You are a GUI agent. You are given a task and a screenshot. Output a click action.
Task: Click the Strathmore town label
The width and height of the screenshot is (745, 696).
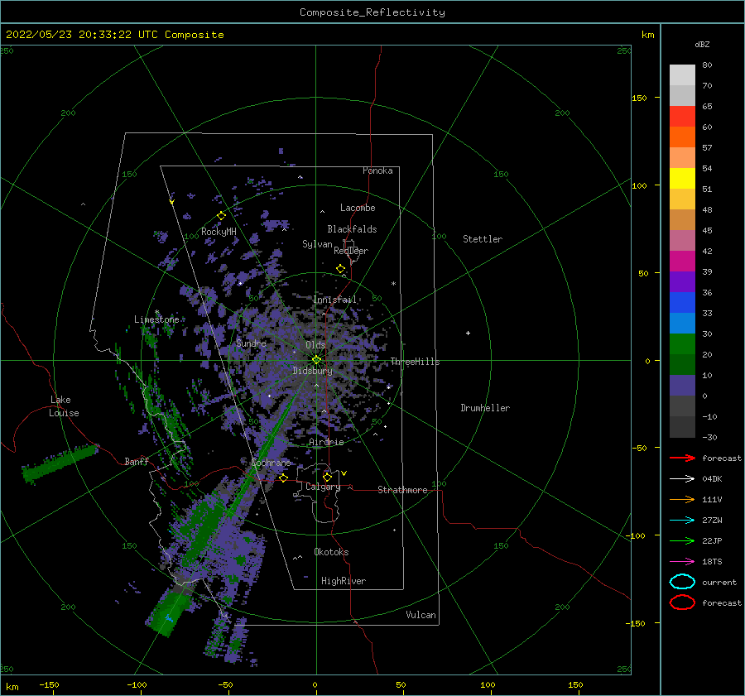[402, 490]
